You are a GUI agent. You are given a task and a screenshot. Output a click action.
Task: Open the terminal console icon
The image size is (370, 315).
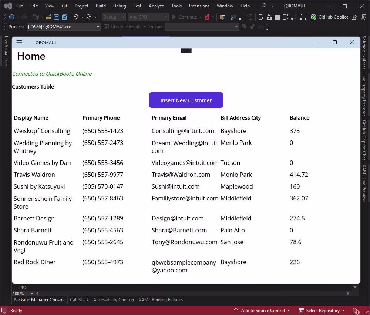point(277,17)
